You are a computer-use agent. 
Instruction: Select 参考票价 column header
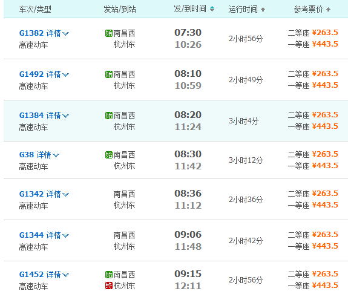(309, 9)
